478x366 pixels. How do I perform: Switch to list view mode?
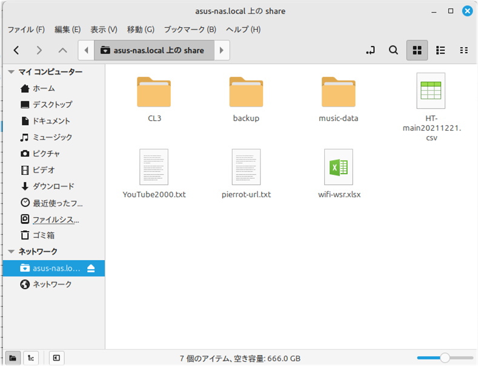click(441, 50)
